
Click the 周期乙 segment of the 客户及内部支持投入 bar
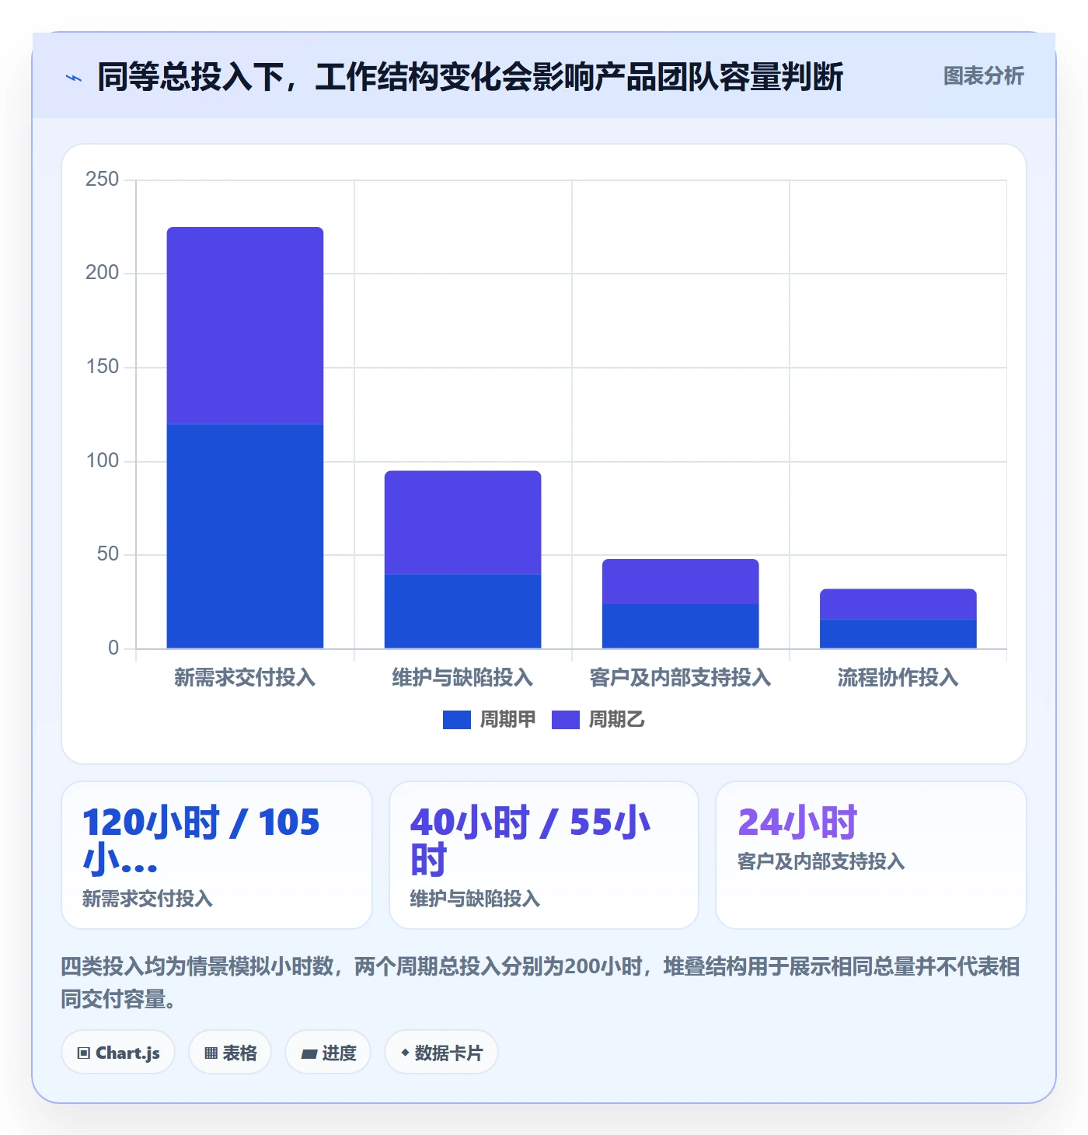click(680, 581)
